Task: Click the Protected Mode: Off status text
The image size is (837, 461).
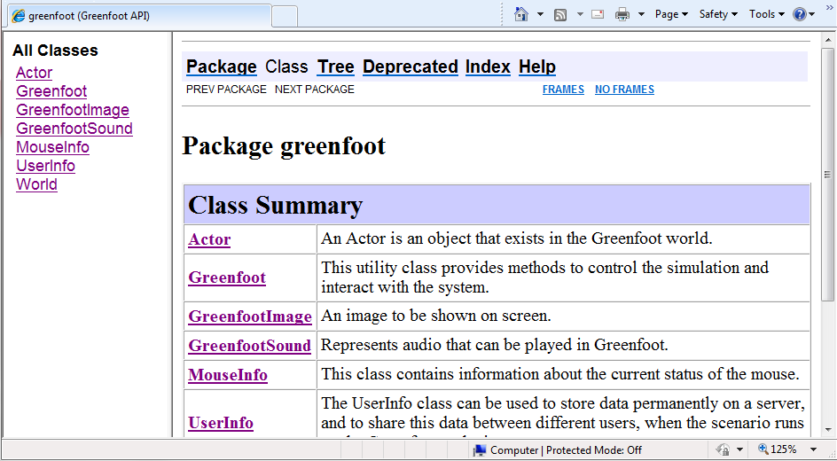Action: (593, 450)
